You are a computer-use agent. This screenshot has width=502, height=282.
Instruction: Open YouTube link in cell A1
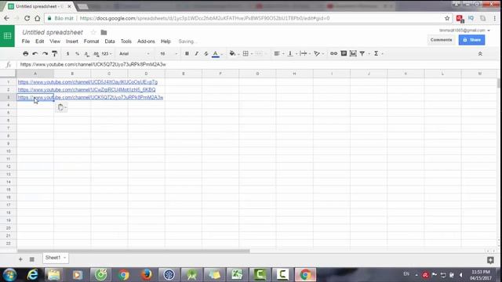tap(87, 82)
